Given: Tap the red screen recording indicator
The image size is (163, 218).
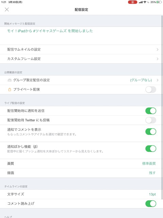Looking at the screenshot, I should click(132, 2).
